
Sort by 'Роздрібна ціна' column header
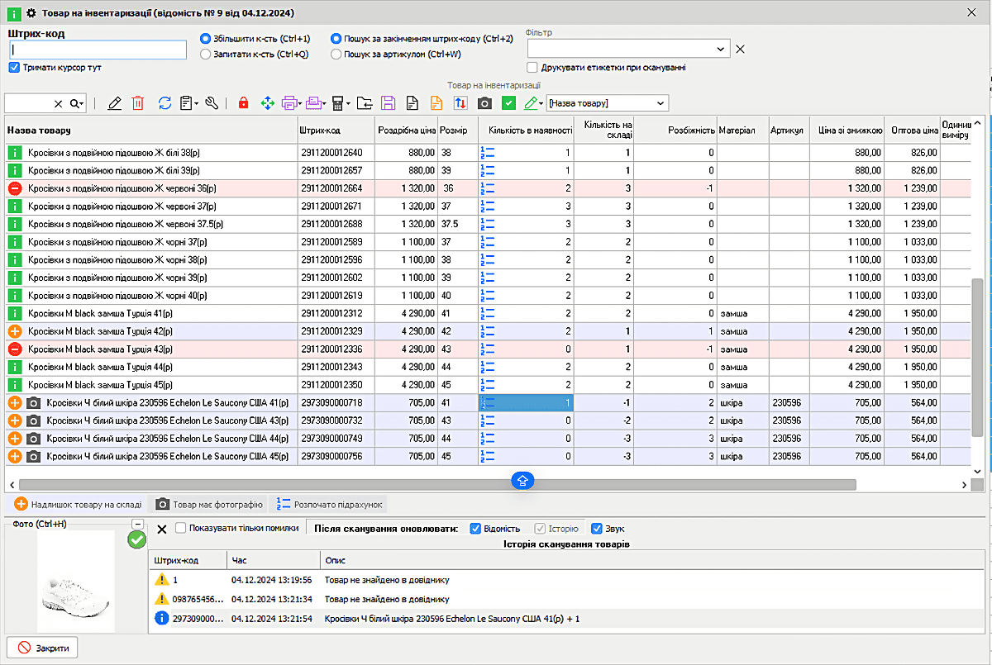[405, 131]
